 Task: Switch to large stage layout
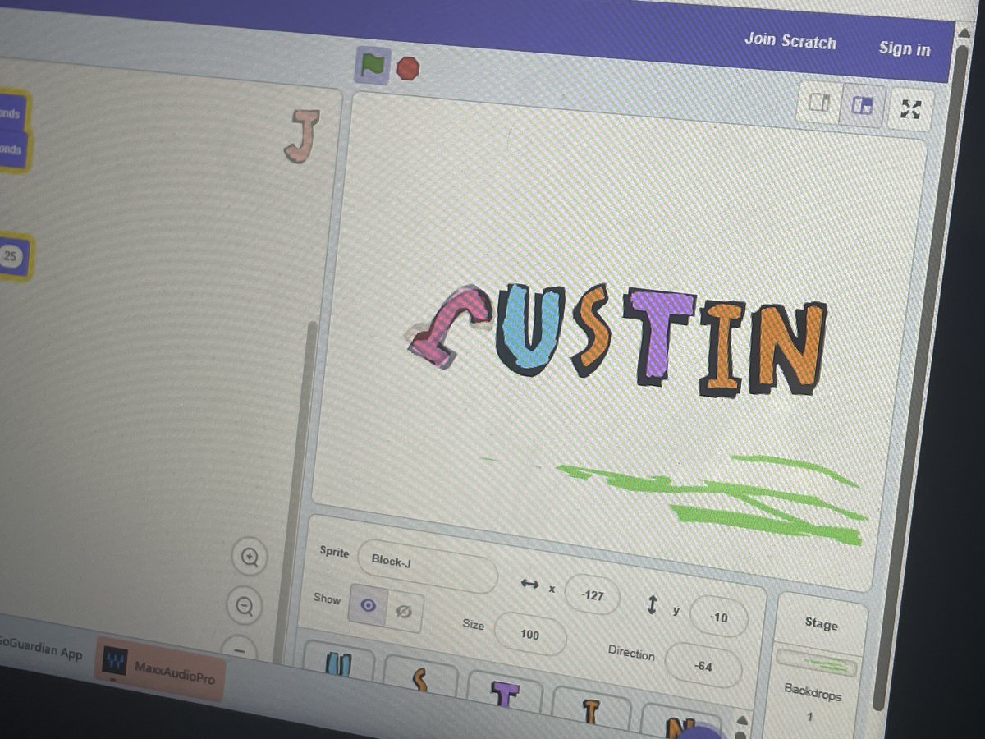point(862,106)
